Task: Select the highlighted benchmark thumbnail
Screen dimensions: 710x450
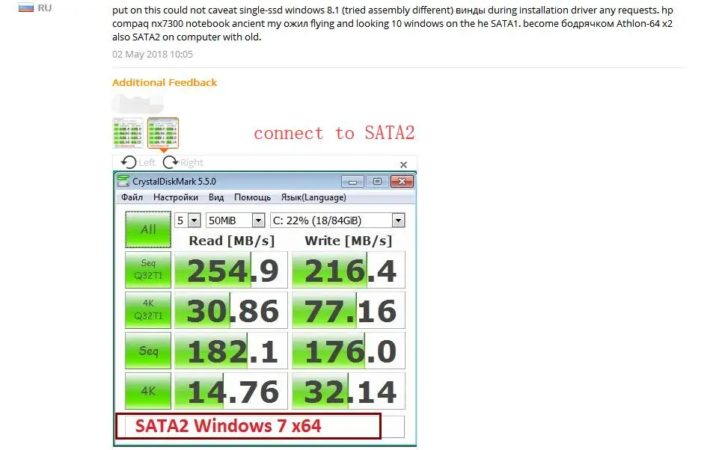Action: coord(162,132)
